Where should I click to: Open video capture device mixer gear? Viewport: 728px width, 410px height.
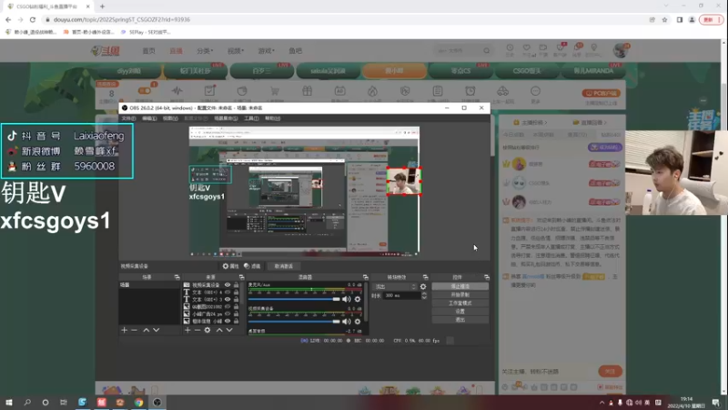[x=358, y=322]
